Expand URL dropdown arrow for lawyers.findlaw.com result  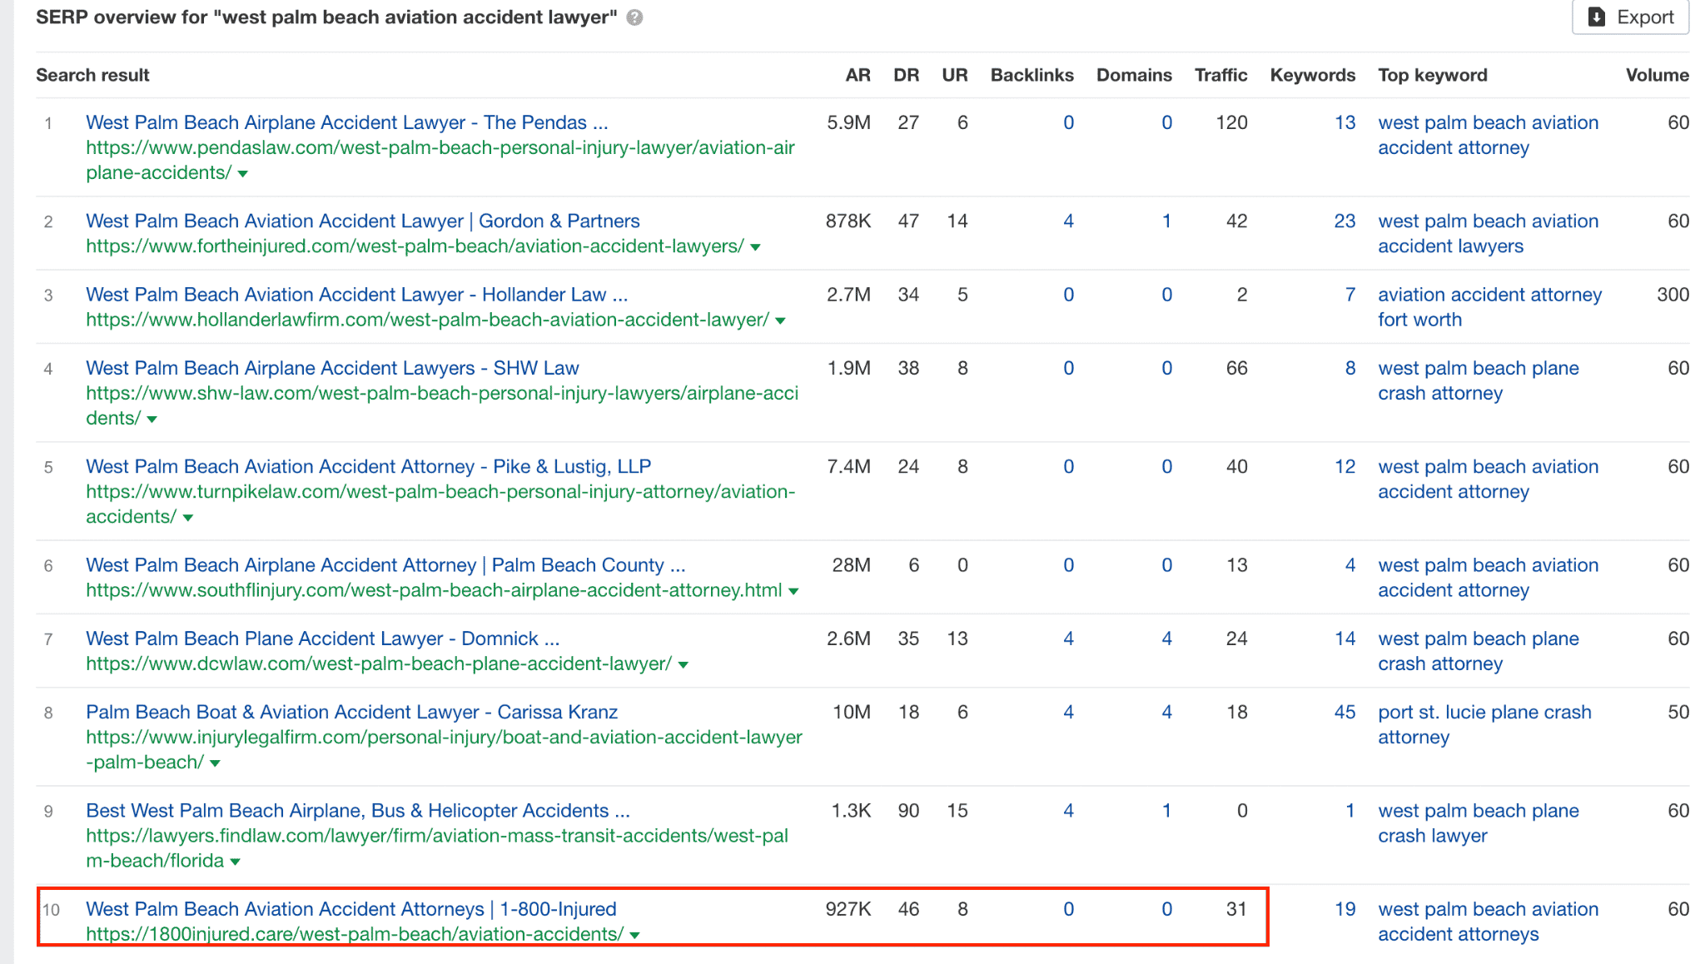coord(235,862)
